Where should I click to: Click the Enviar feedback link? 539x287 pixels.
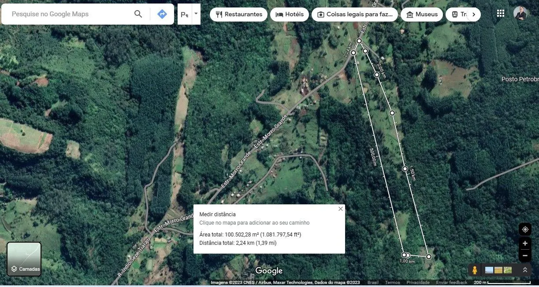(x=452, y=283)
